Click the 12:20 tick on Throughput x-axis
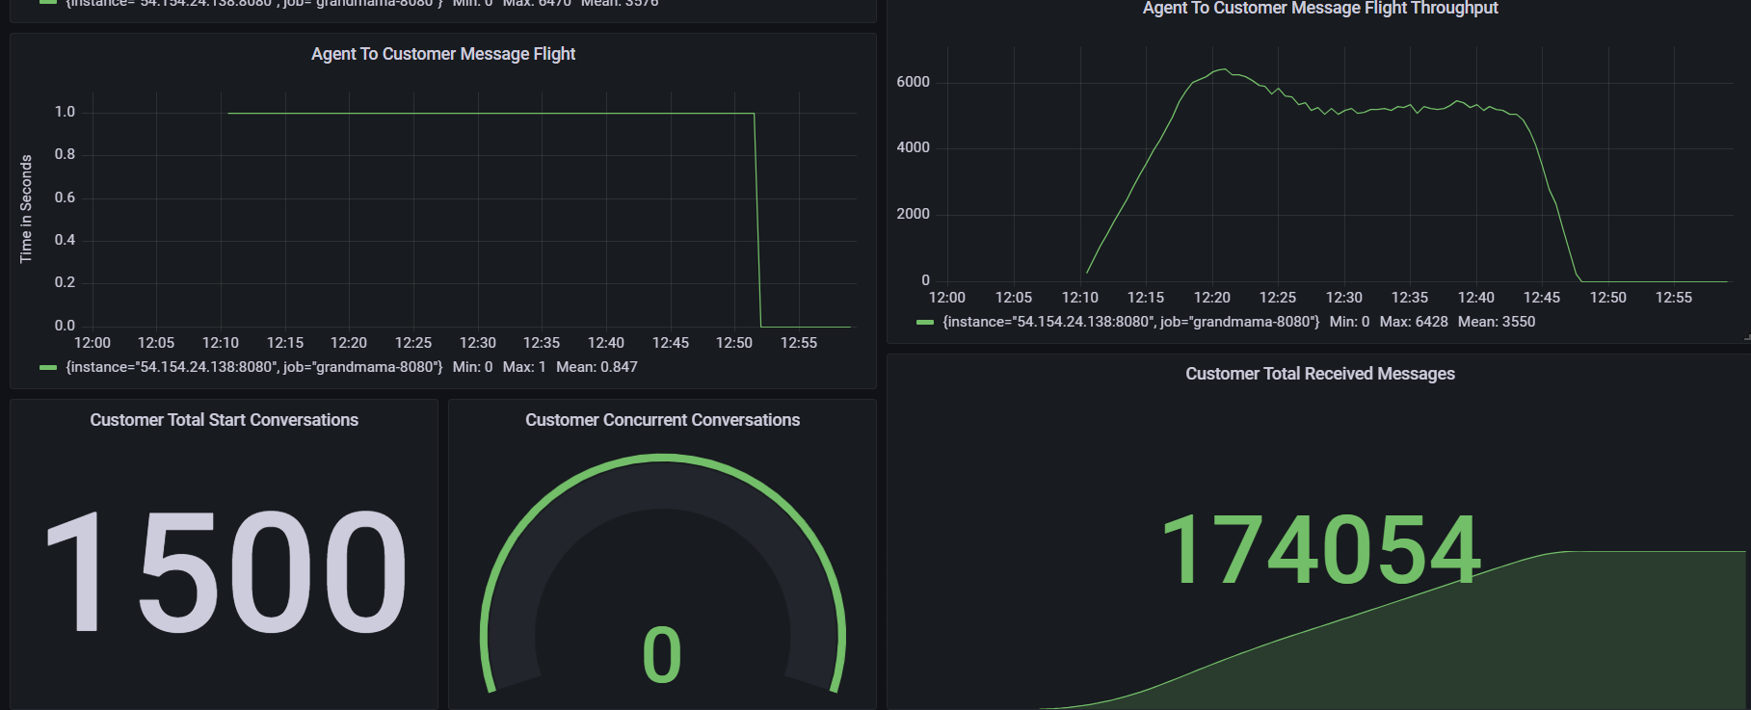The width and height of the screenshot is (1751, 710). coord(1211,298)
